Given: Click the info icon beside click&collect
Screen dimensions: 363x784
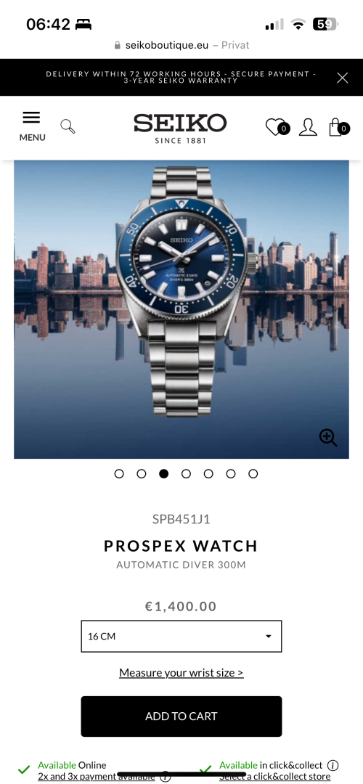Looking at the screenshot, I should (x=333, y=765).
